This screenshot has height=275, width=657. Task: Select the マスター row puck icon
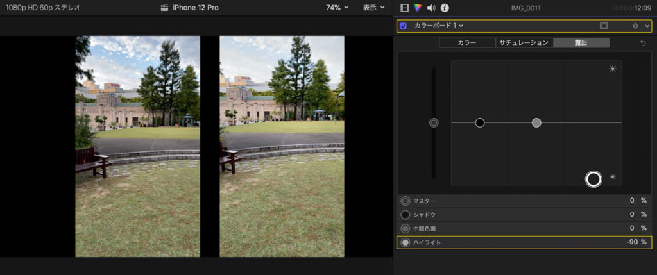tap(405, 201)
